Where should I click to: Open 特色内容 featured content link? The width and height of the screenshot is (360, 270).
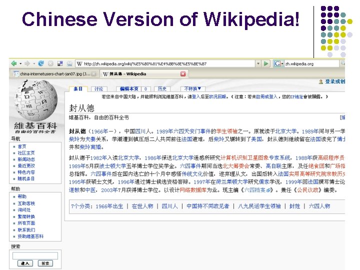click(26, 172)
